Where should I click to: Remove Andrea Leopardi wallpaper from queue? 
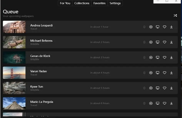(x=151, y=27)
